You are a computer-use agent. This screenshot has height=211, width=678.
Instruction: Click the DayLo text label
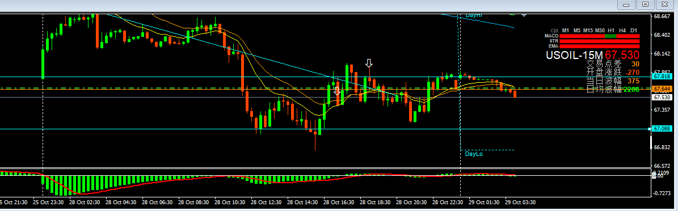[x=474, y=154]
